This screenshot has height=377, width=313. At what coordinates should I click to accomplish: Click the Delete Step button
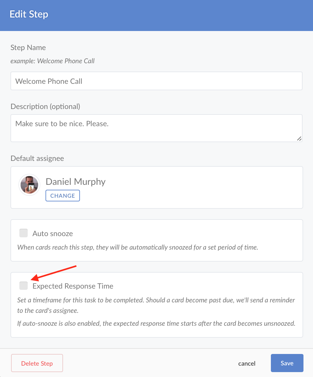[x=37, y=363]
